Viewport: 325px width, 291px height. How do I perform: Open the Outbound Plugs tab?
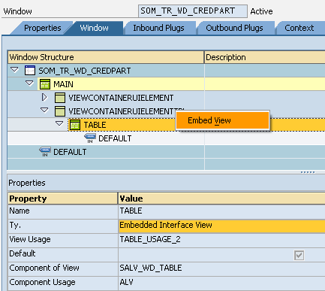[234, 28]
